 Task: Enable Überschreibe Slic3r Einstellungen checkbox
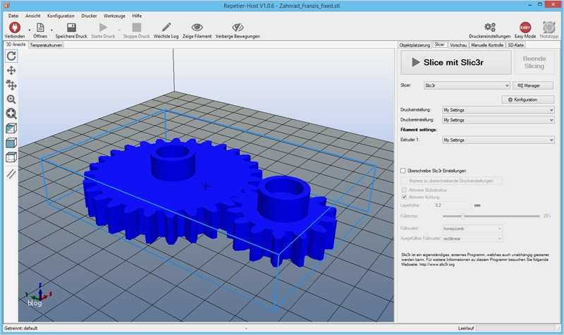pyautogui.click(x=403, y=171)
